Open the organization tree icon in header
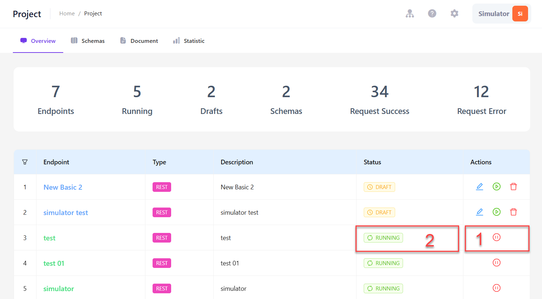The image size is (542, 299). click(x=410, y=14)
